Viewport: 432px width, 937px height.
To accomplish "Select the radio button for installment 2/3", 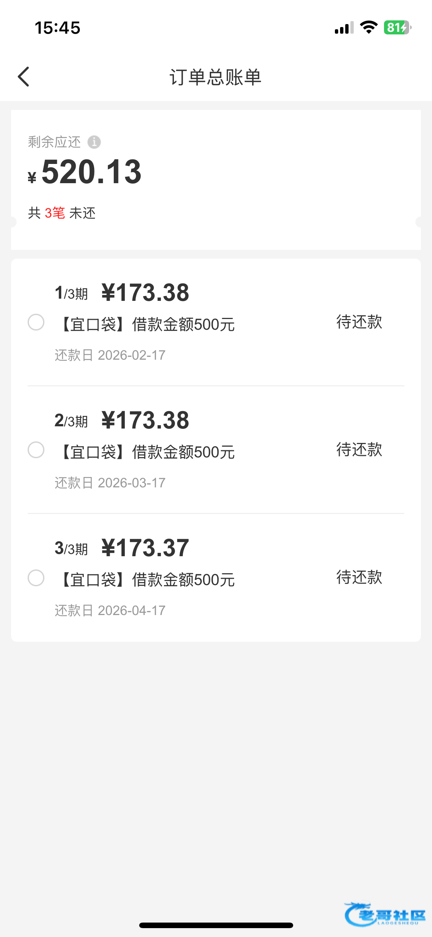I will click(36, 450).
